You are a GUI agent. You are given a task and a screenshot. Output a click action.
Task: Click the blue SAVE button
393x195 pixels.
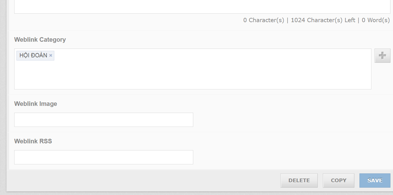[x=375, y=181]
